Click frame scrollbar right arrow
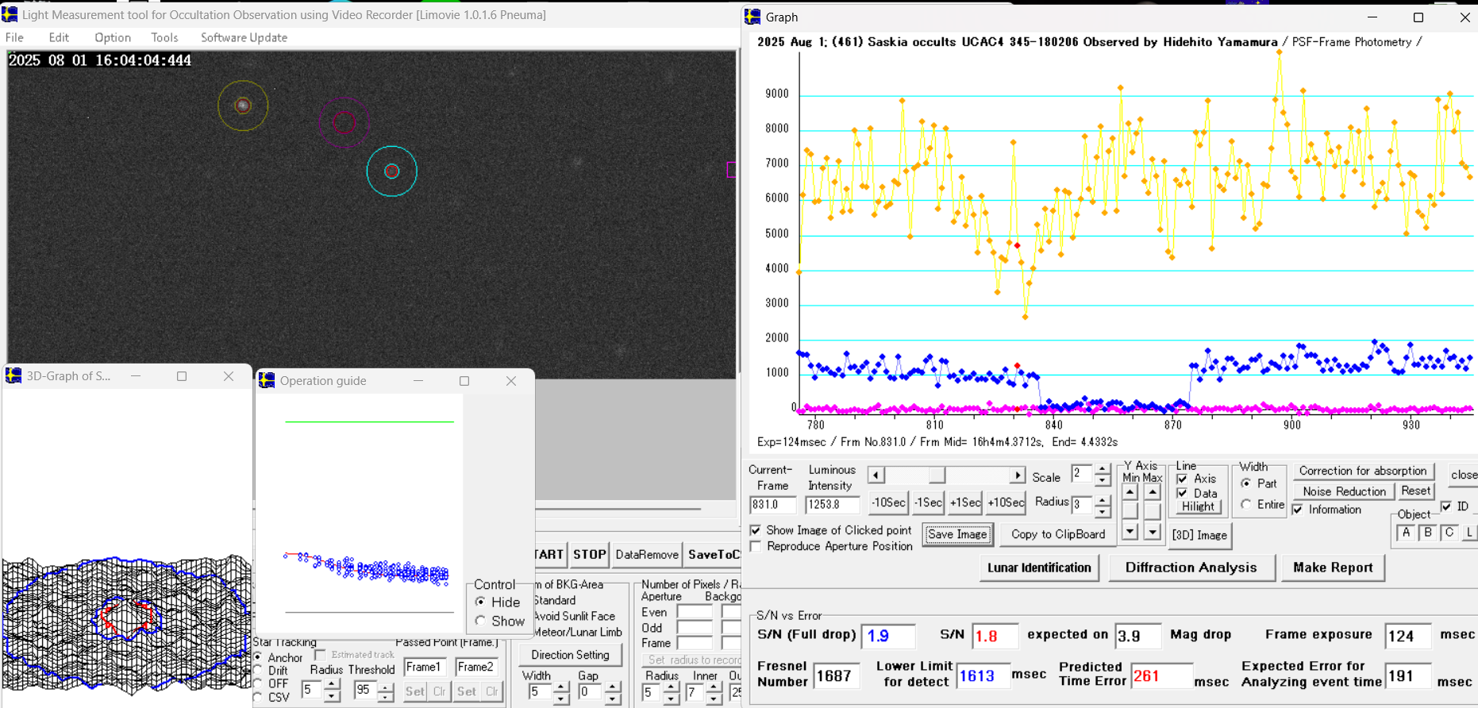 pos(1017,475)
